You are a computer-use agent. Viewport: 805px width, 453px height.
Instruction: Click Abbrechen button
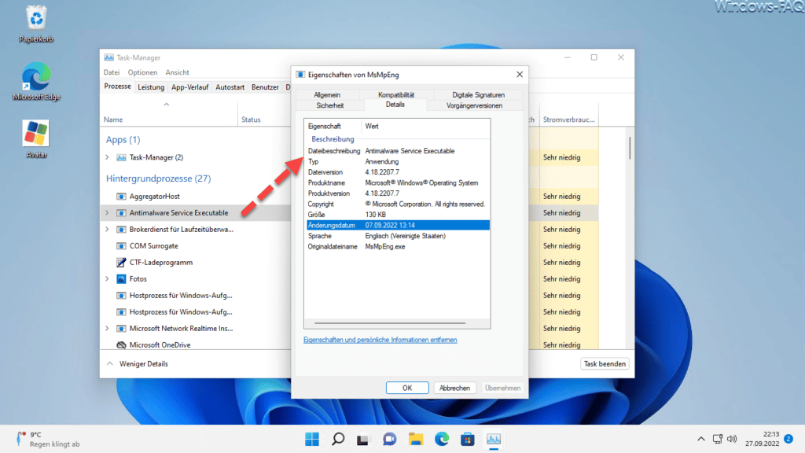coord(454,388)
